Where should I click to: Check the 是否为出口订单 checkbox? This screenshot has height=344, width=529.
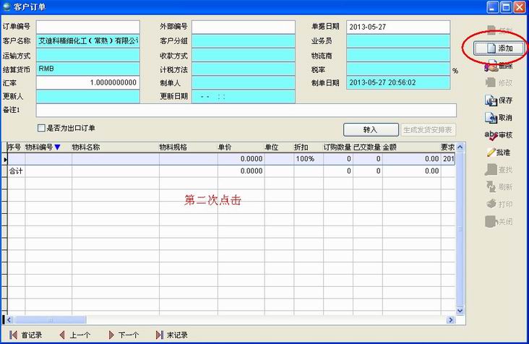(41, 129)
